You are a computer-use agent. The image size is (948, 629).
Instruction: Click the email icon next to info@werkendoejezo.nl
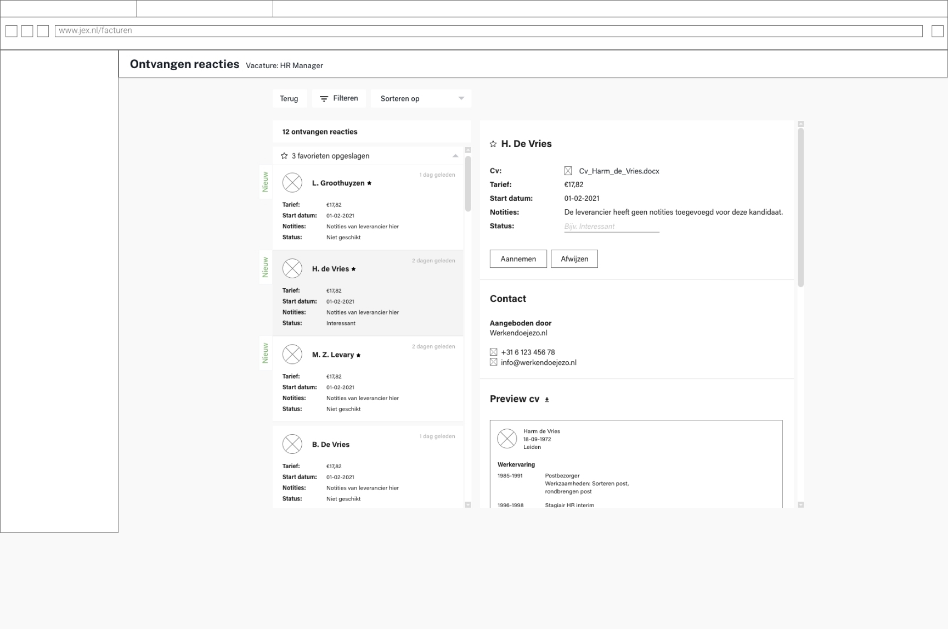click(x=493, y=362)
